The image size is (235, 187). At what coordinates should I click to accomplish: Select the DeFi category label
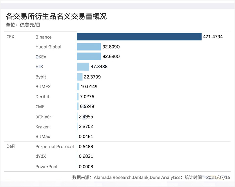pyautogui.click(x=11, y=146)
